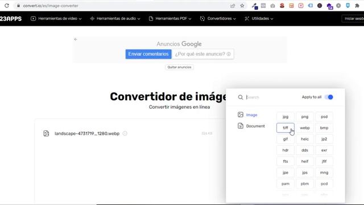Click the lock icon in the address bar
This screenshot has width=364, height=205.
point(18,6)
